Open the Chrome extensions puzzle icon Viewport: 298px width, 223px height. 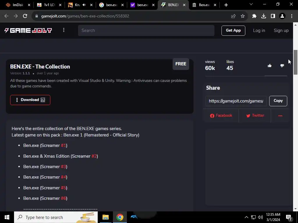coord(254,16)
